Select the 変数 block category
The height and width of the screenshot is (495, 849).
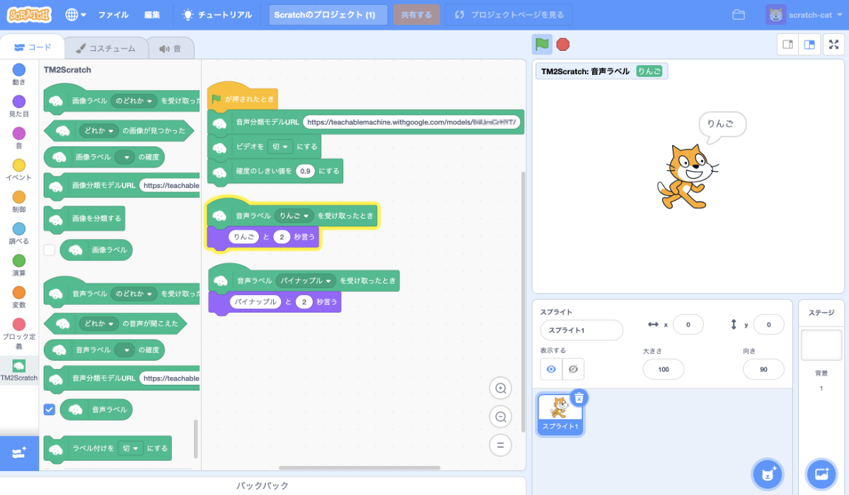[19, 297]
